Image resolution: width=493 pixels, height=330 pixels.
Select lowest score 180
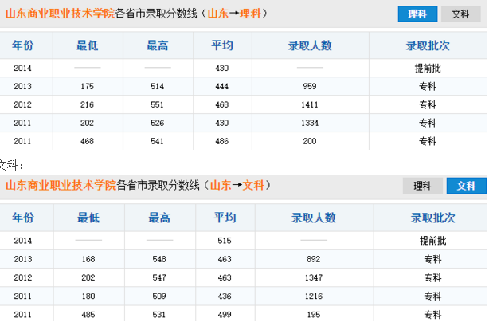(x=88, y=296)
